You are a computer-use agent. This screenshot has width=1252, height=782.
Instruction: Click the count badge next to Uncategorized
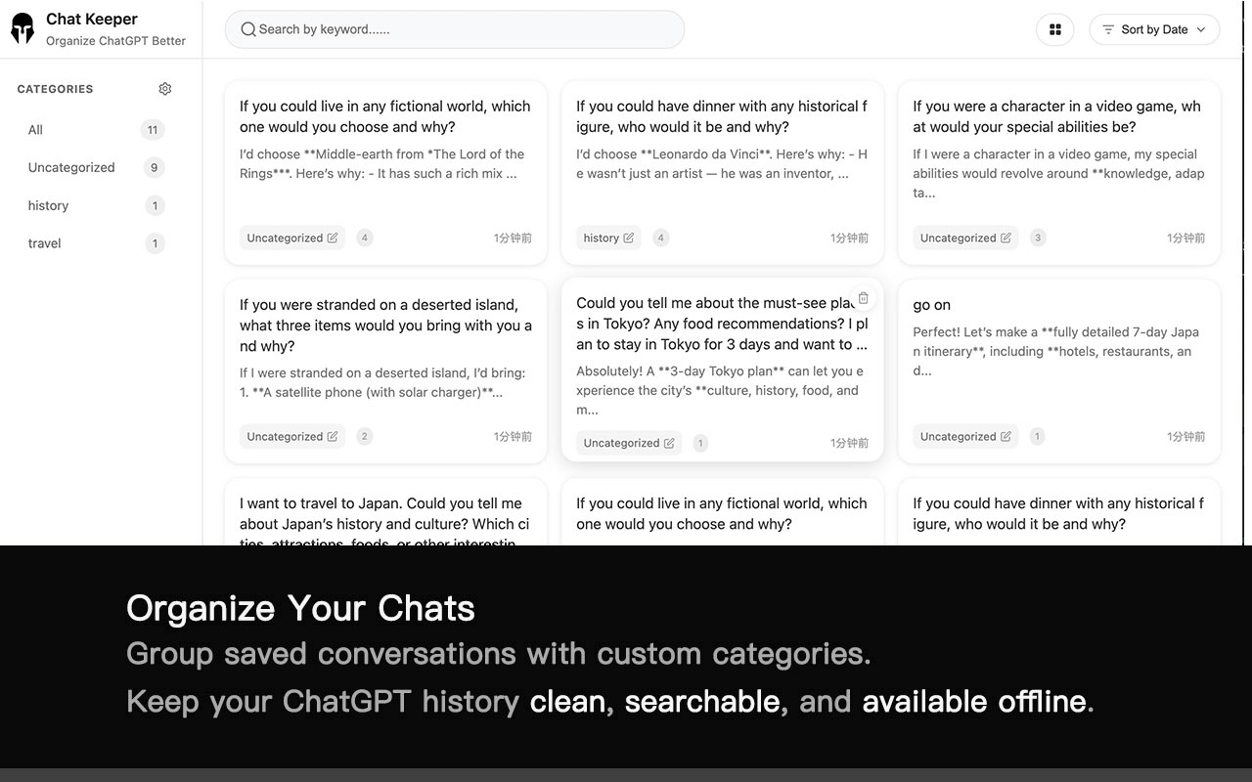pyautogui.click(x=154, y=167)
